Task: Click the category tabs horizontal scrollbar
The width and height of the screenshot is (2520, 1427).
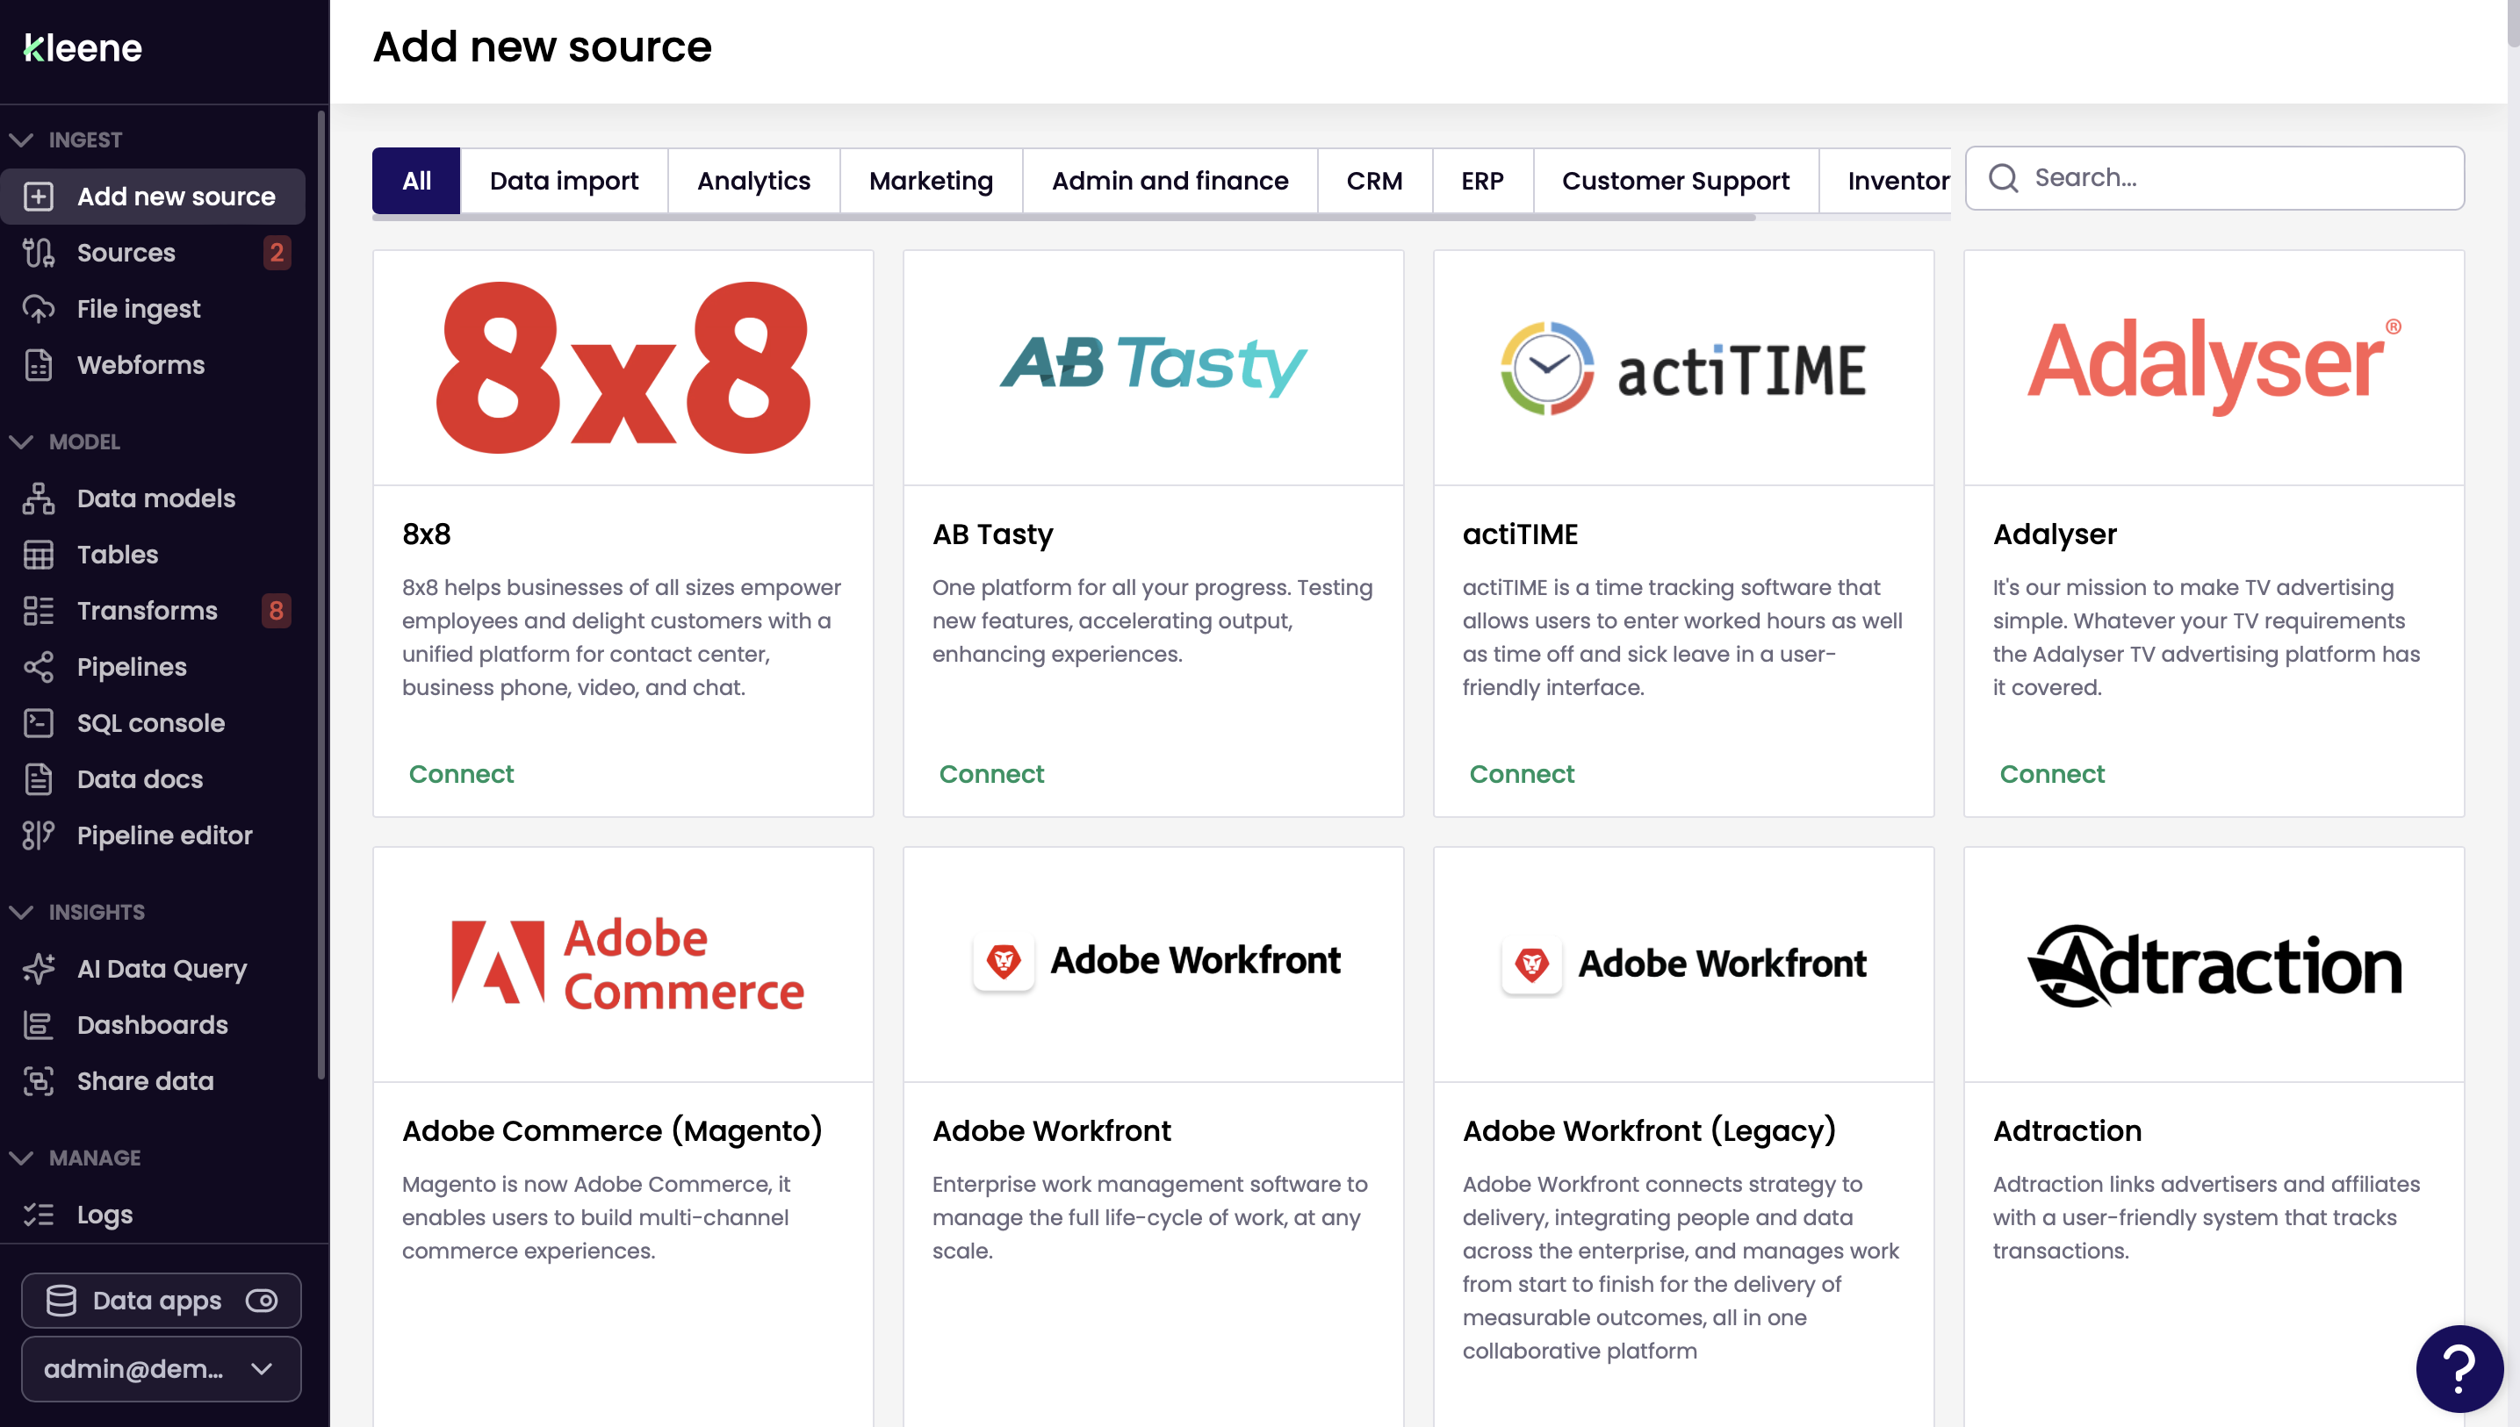Action: [x=1064, y=218]
